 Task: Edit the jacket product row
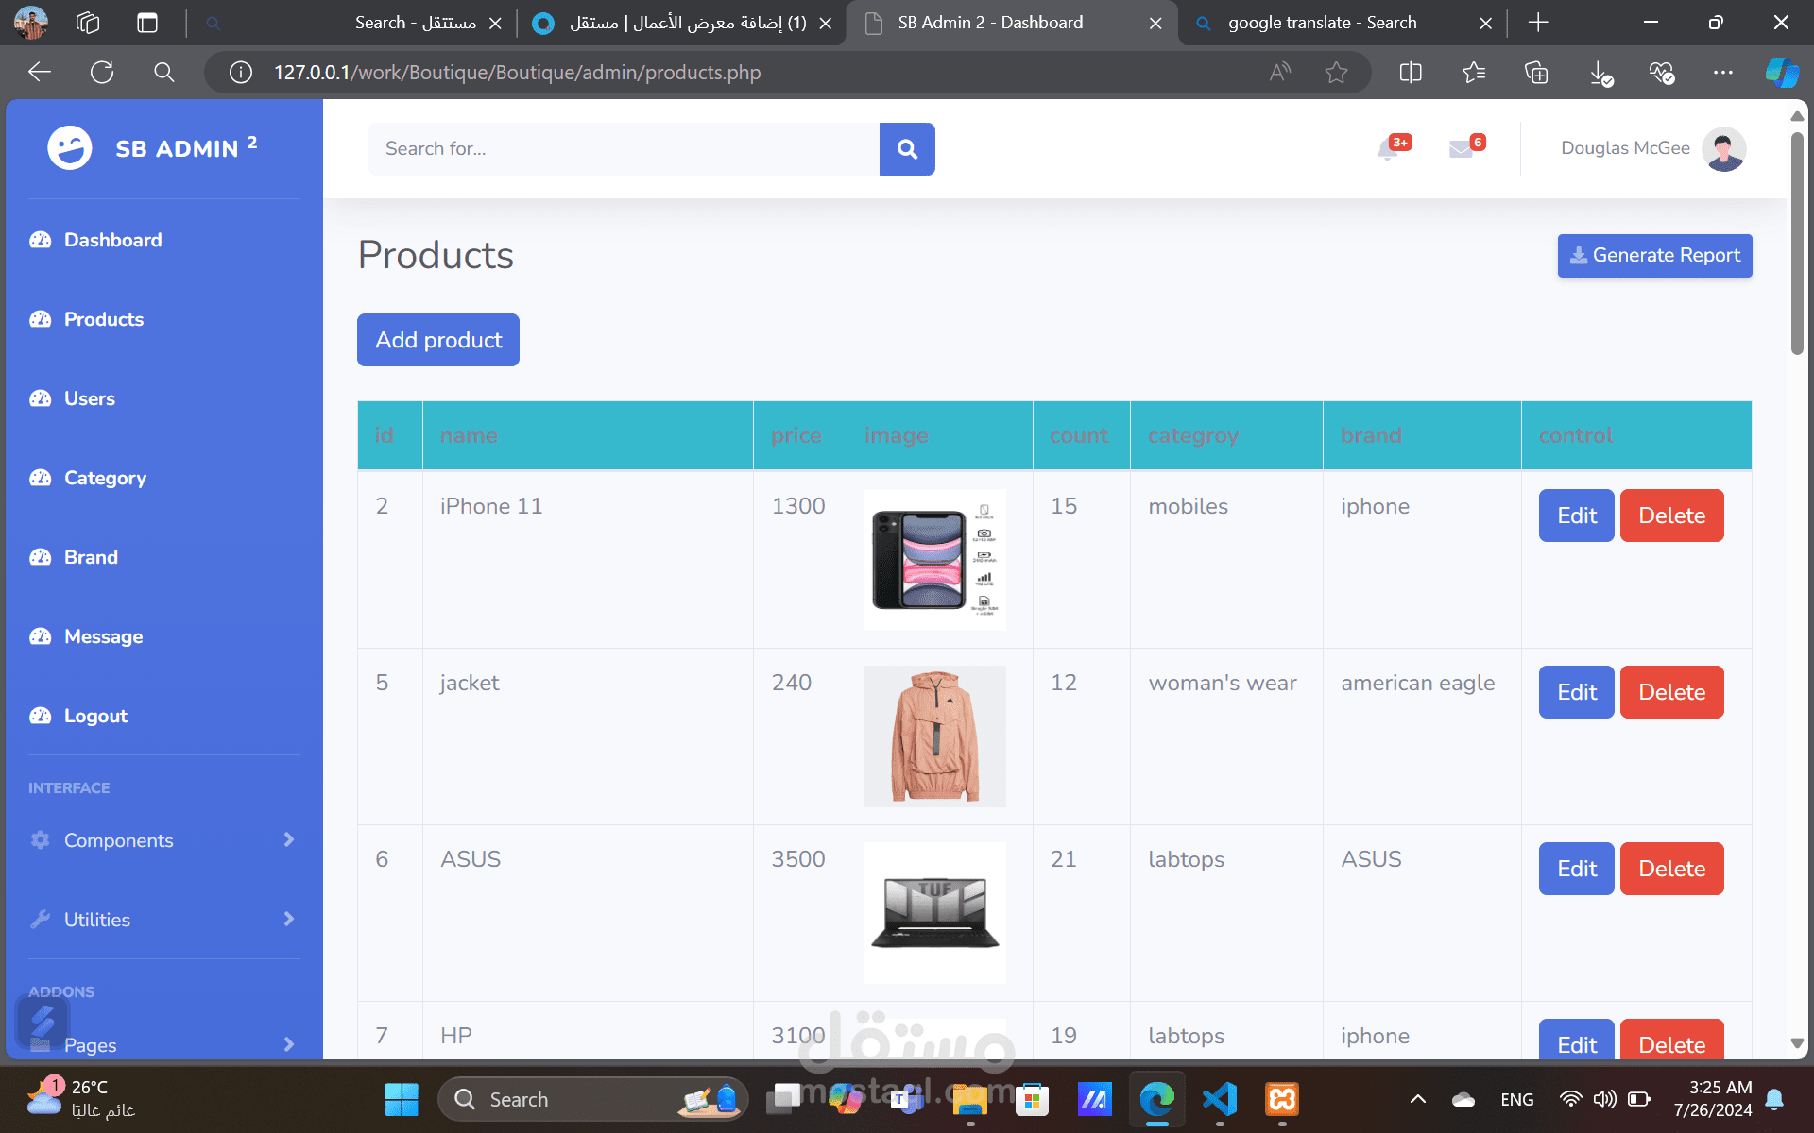pyautogui.click(x=1576, y=692)
